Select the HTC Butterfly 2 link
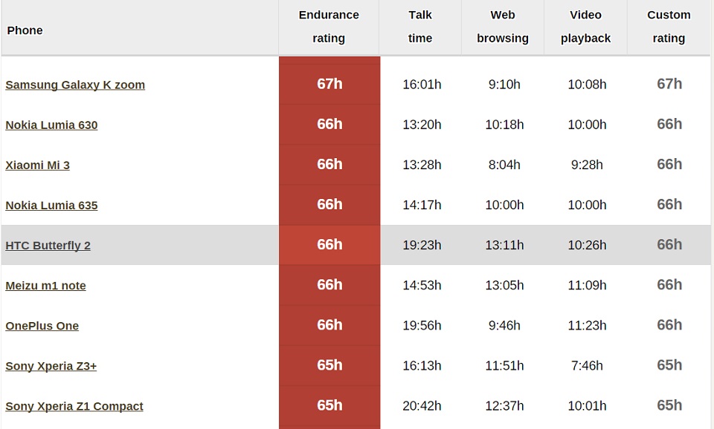 click(48, 245)
